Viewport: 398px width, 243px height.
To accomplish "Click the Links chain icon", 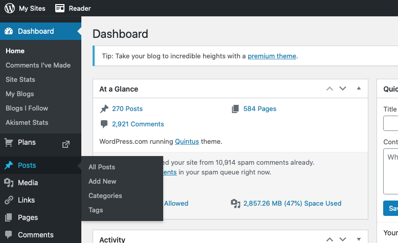I will click(9, 200).
